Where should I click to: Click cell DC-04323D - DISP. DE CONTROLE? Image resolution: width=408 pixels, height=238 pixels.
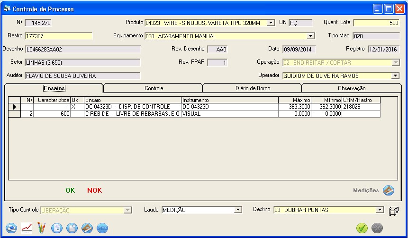[132, 107]
